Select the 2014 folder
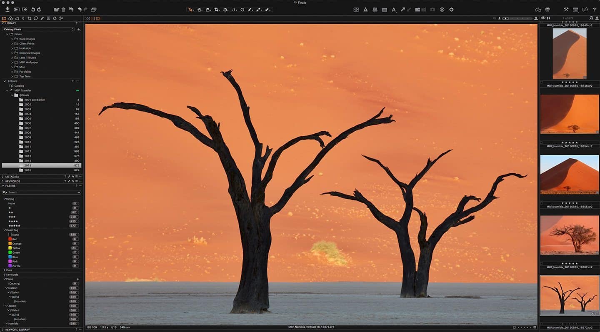The height and width of the screenshot is (332, 600). [27, 161]
